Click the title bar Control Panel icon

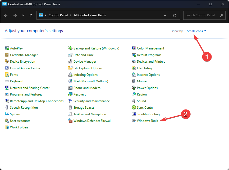[4, 4]
